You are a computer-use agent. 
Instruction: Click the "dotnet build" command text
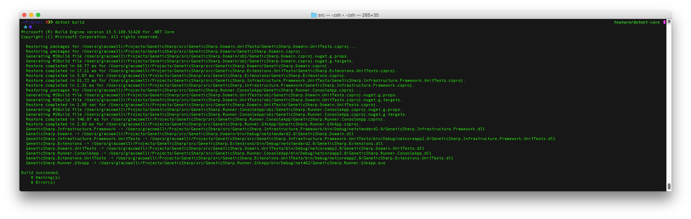70,22
